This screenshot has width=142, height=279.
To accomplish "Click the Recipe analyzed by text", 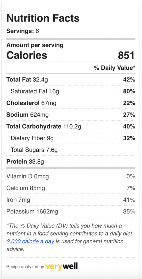I will 25,267.
